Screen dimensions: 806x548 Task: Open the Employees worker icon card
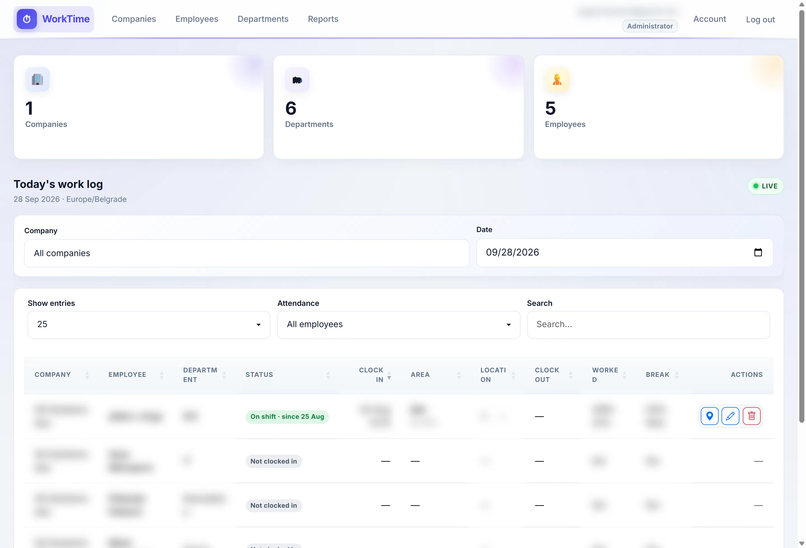(557, 79)
